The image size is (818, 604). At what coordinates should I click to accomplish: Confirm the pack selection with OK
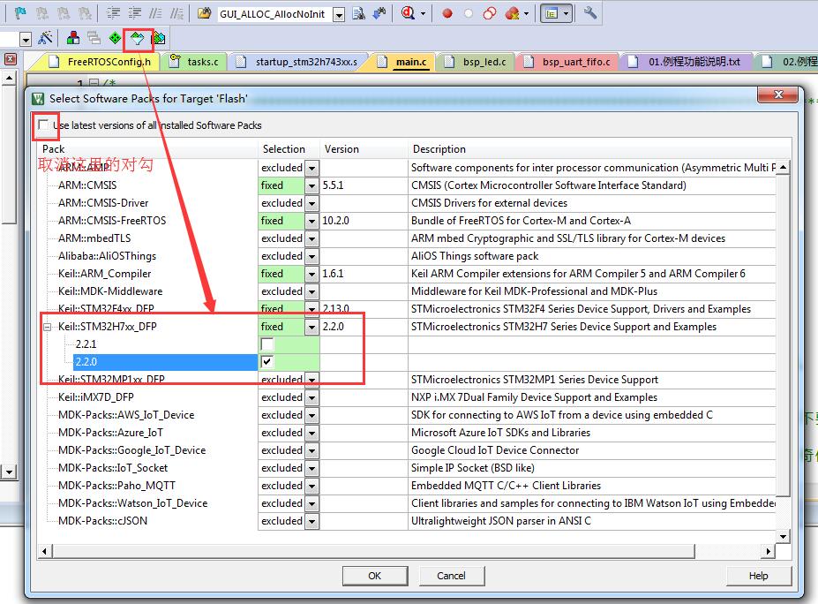coord(374,576)
